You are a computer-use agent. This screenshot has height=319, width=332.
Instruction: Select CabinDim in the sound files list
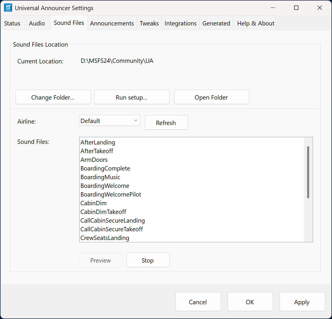(x=192, y=203)
